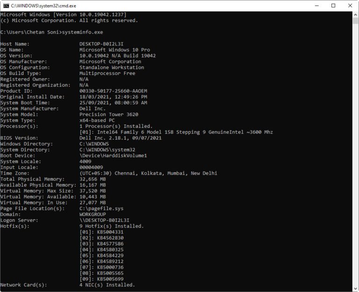
Task: Click hotfix entry KB4577586
Action: [x=110, y=244]
